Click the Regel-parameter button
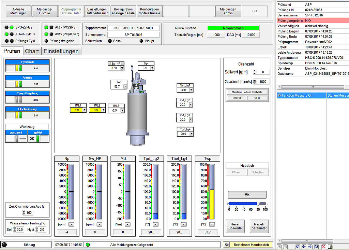 (x=259, y=226)
